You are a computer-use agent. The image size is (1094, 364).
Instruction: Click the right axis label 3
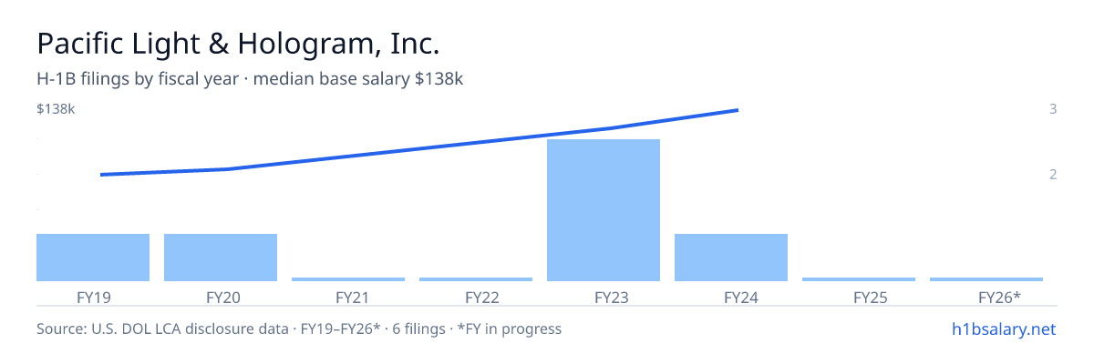point(1053,109)
